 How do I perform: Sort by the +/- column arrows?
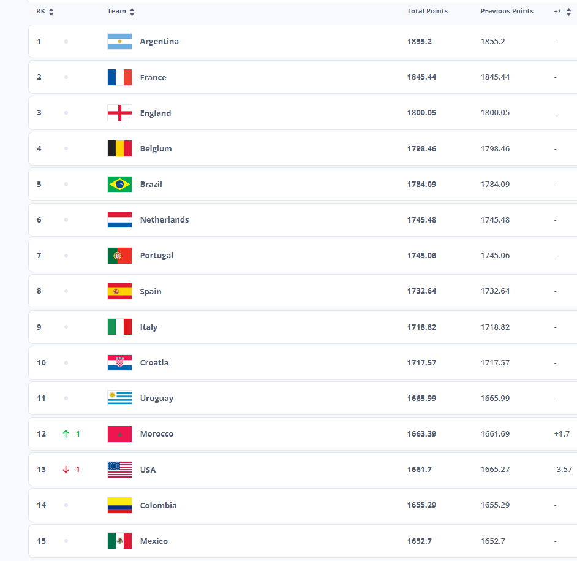click(x=569, y=12)
